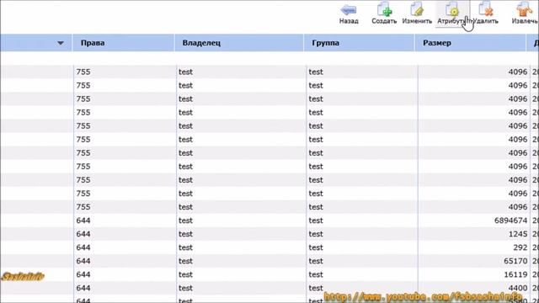This screenshot has width=539, height=303.
Task: Click the Удалить delete icon
Action: pos(486,9)
